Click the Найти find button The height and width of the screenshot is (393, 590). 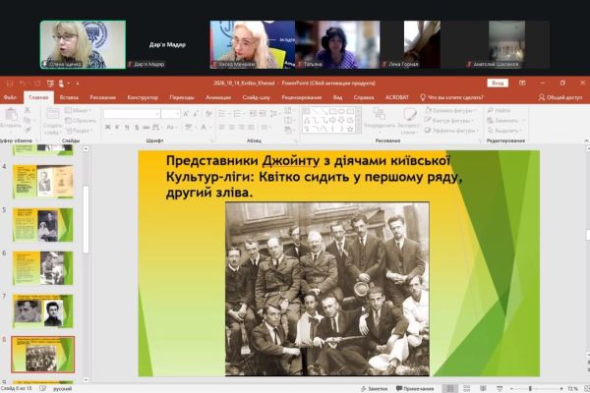tap(499, 111)
